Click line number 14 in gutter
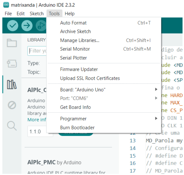Viewport: 184px width, 175px height. pyautogui.click(x=133, y=148)
